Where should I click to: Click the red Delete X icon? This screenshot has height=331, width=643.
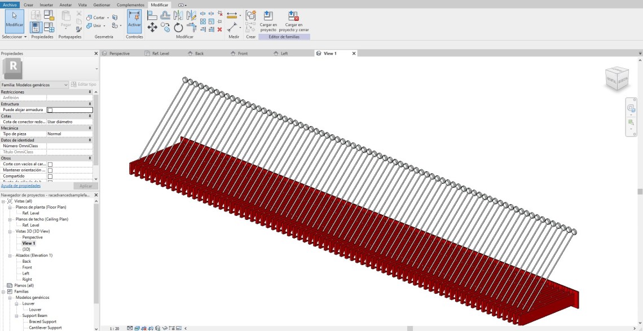tap(219, 29)
